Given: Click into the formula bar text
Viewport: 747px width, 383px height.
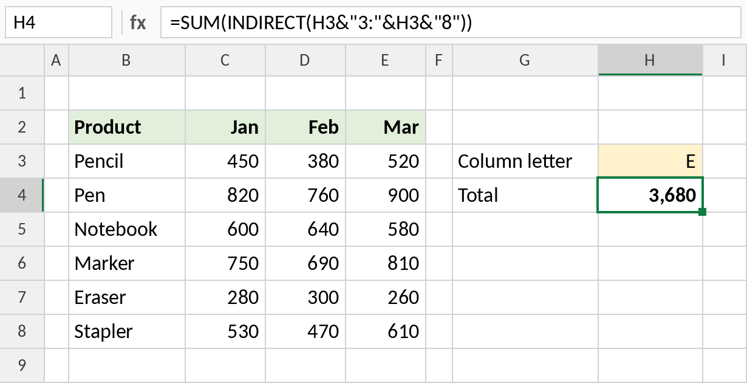Looking at the screenshot, I should pos(451,22).
